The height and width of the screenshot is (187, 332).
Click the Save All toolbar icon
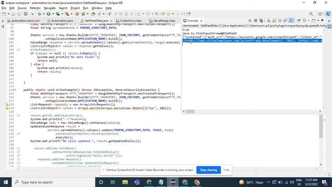(x=19, y=14)
